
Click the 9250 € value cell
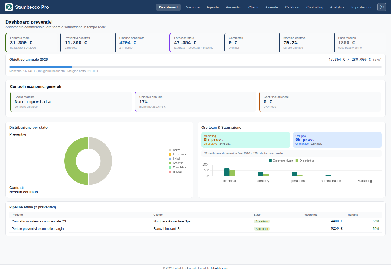pos(337,229)
